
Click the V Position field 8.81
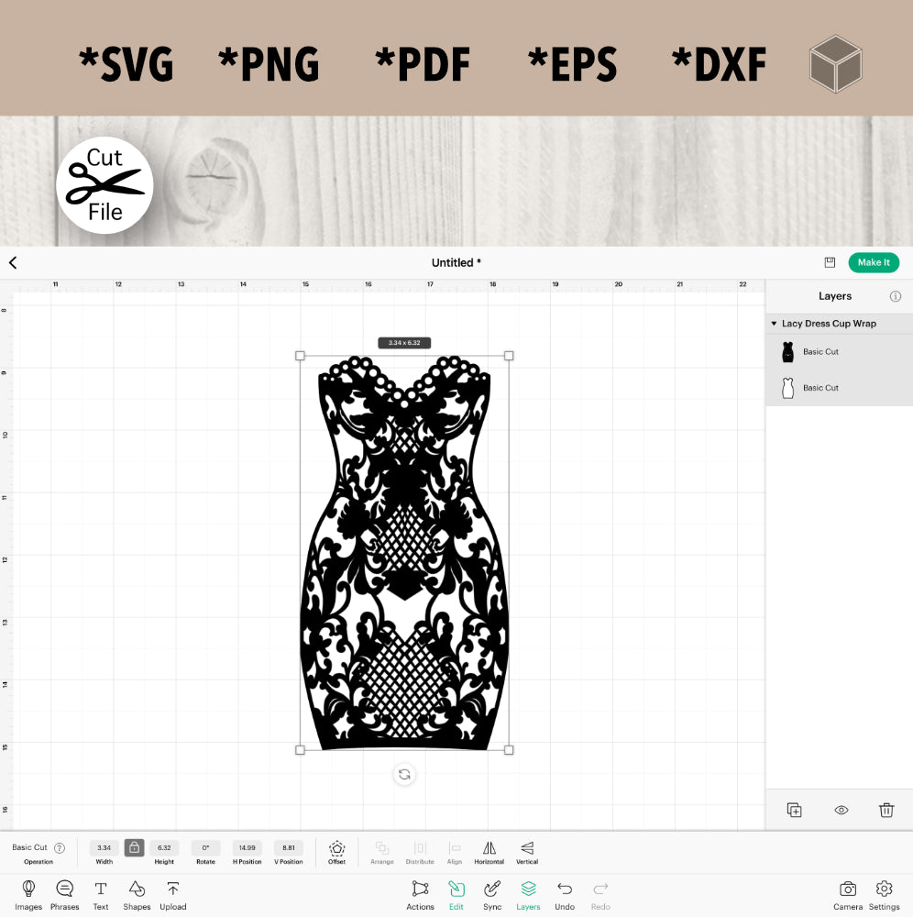[x=288, y=847]
